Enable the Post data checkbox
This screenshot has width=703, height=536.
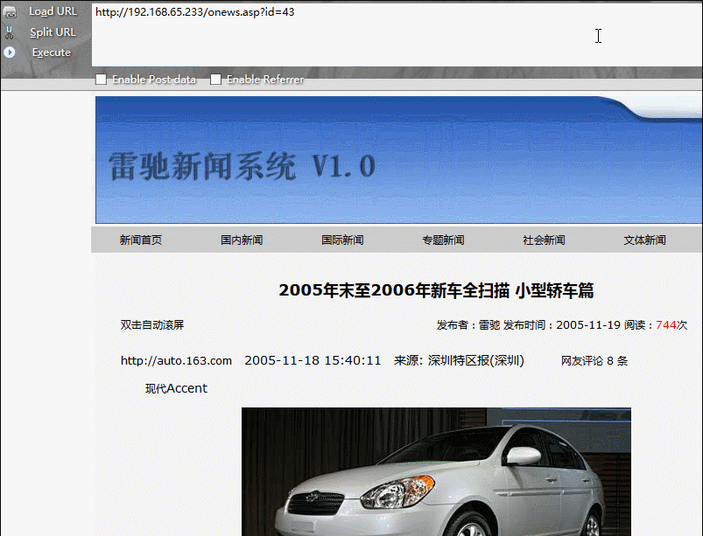click(x=102, y=80)
